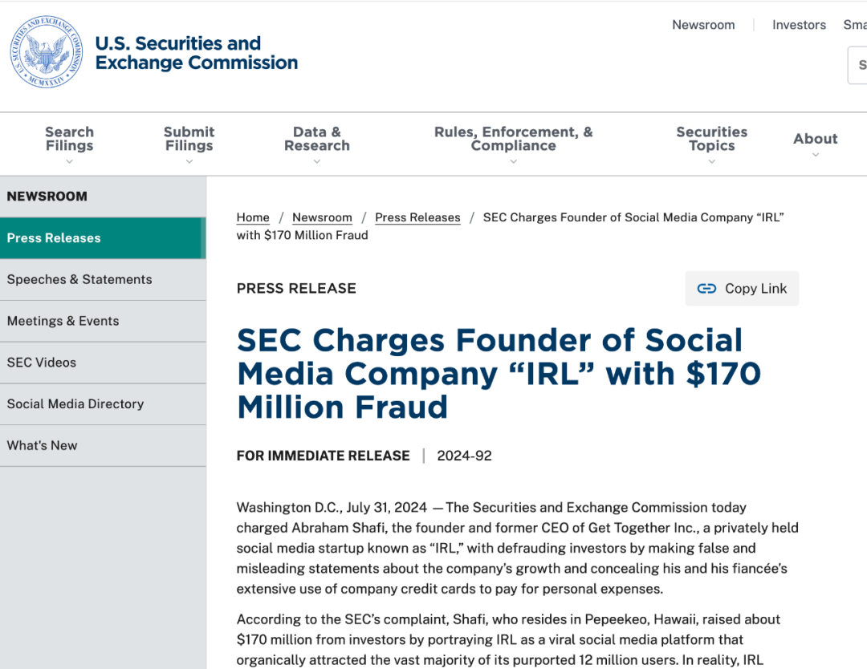Expand the About menu chevron
This screenshot has height=669, width=867.
(816, 155)
